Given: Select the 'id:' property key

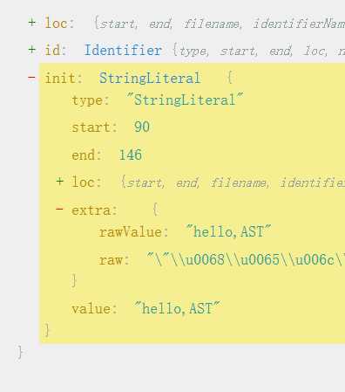Looking at the screenshot, I should (56, 51).
